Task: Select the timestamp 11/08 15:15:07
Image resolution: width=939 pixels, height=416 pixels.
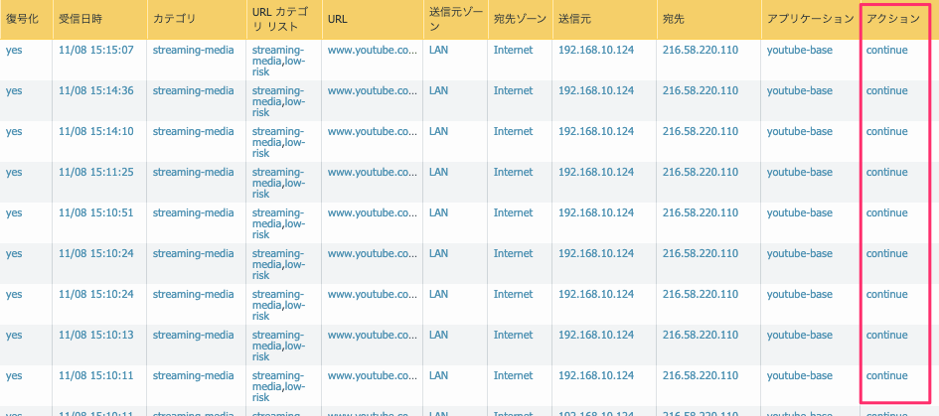Action: point(95,51)
